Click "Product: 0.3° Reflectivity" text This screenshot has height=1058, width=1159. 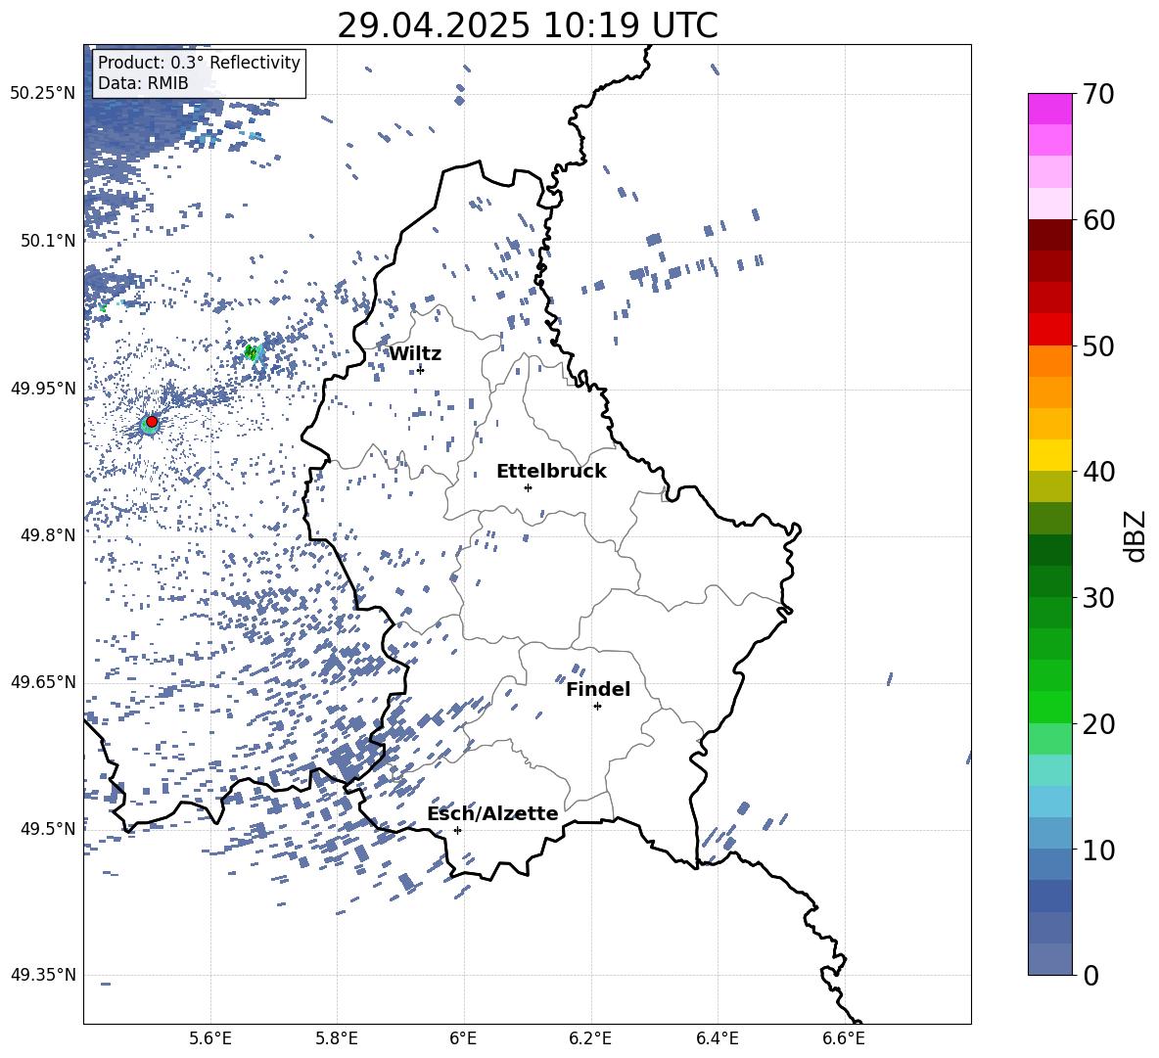click(199, 62)
